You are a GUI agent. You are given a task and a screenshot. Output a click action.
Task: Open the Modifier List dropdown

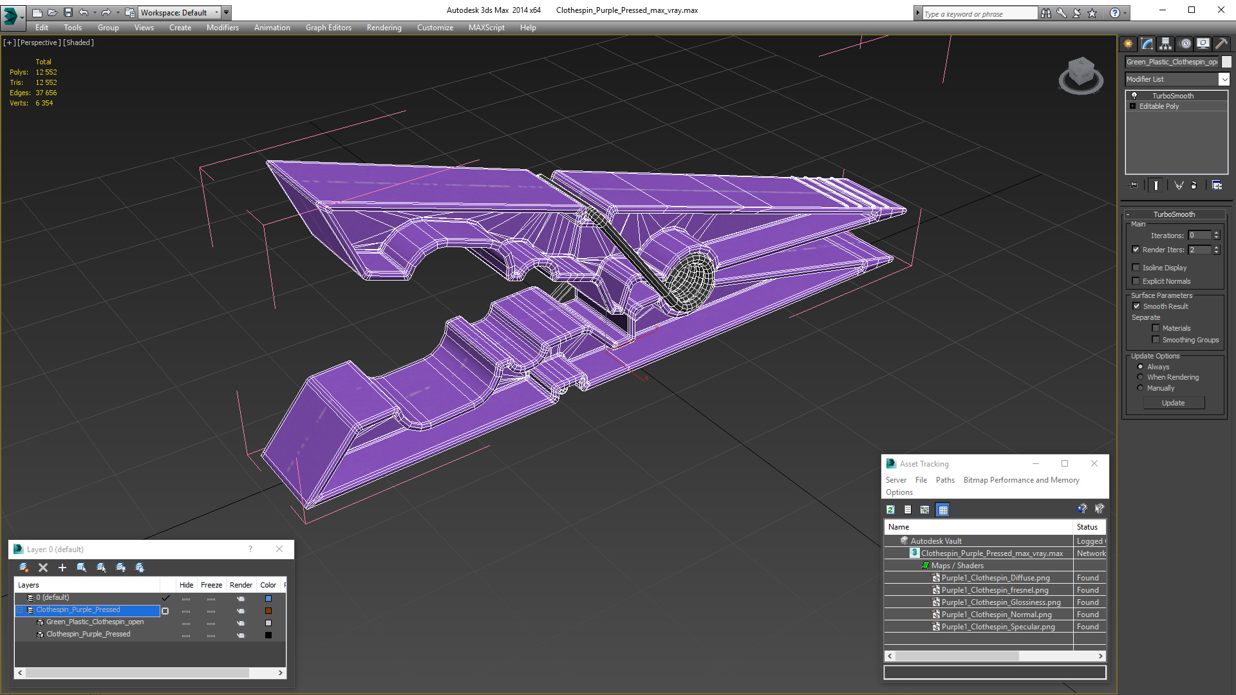[x=1224, y=79]
